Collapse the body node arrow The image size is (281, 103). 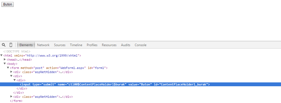pos(5,63)
